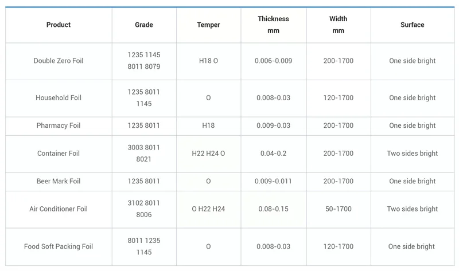Click the Product column header
This screenshot has width=459, height=271.
(x=59, y=25)
